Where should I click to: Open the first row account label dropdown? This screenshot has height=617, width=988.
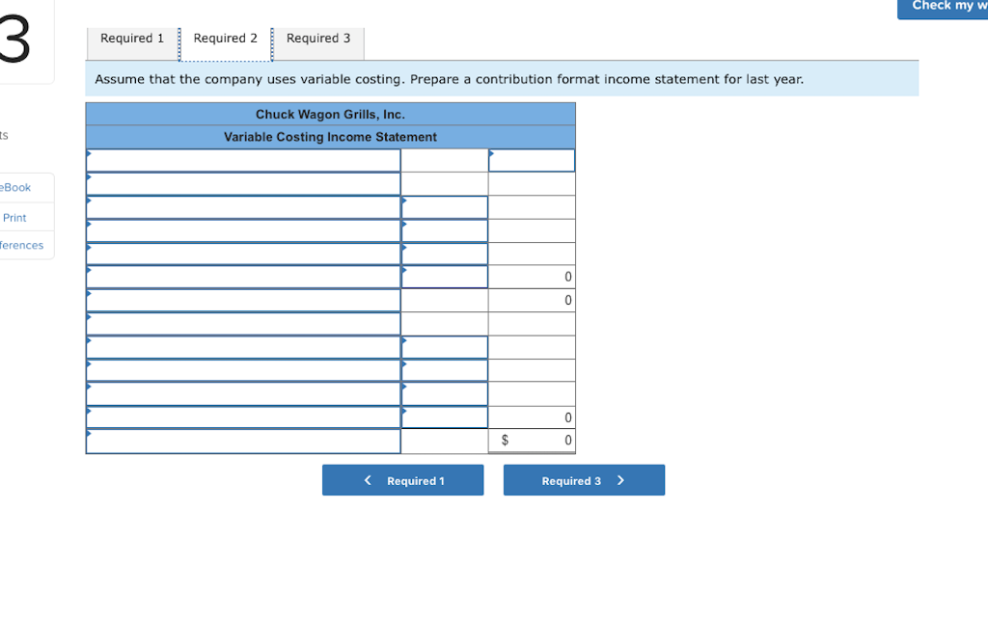(x=241, y=160)
